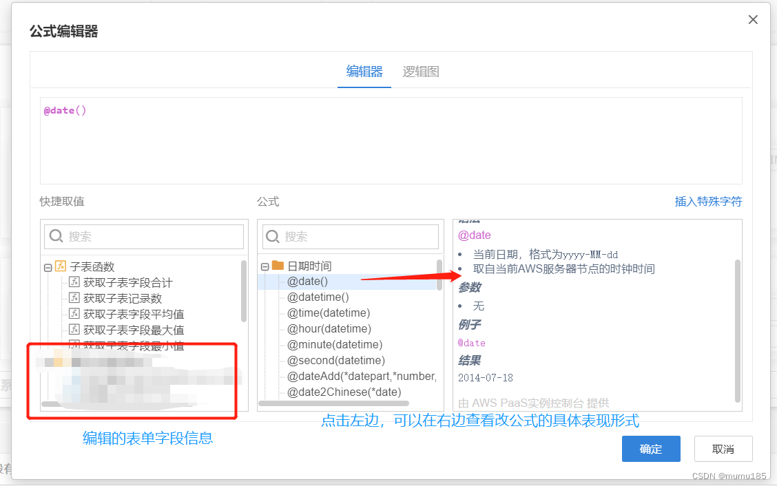This screenshot has height=486, width=777.
Task: Click the formula description panel scrollbar
Action: click(737, 331)
